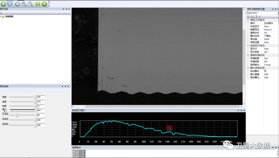Viewport: 279px width, 158px height.
Task: Click the zoom out magnifier icon
Action: (30, 4)
